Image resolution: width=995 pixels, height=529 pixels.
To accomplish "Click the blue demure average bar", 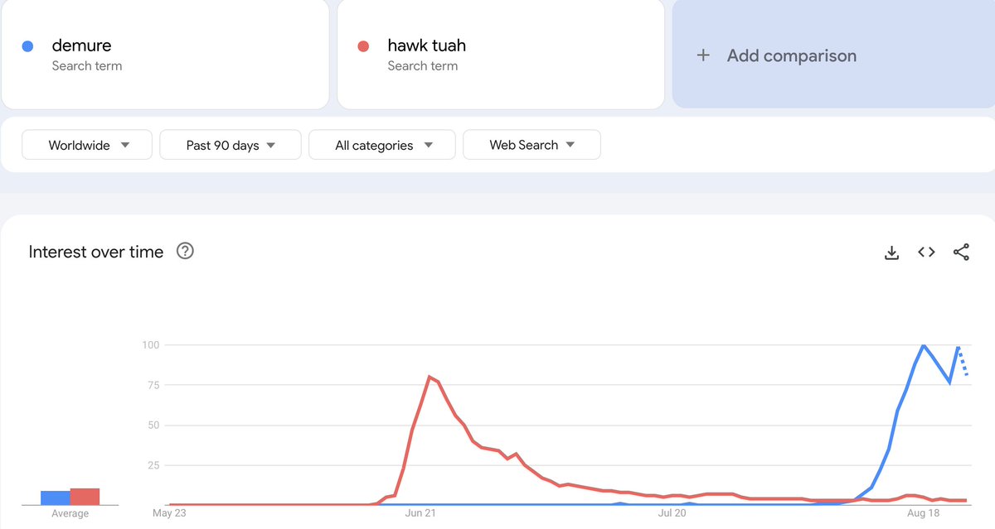I will (x=56, y=498).
